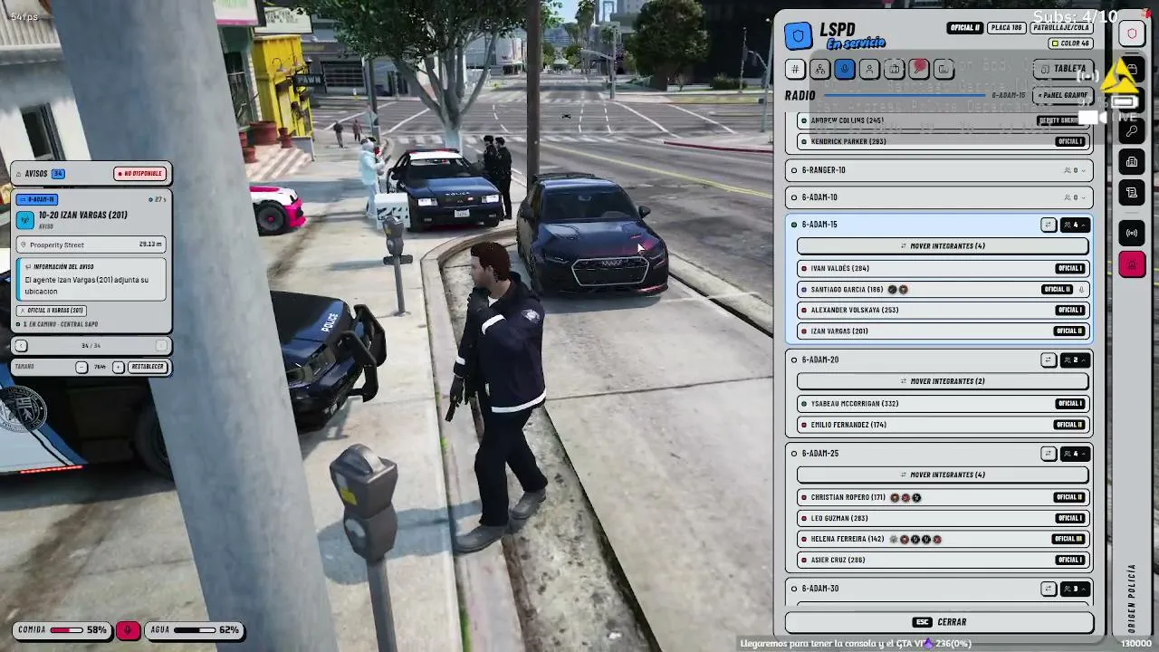
Task: Click the Panel Grande button
Action: click(1064, 95)
